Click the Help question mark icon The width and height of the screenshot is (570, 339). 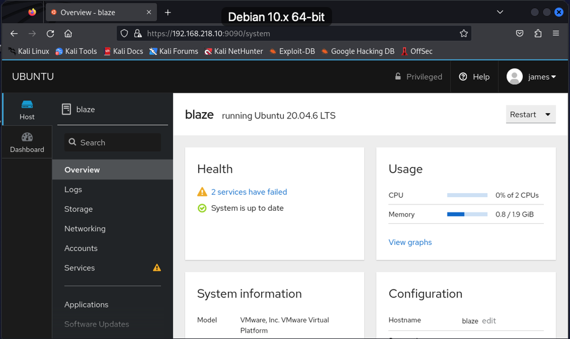(463, 77)
